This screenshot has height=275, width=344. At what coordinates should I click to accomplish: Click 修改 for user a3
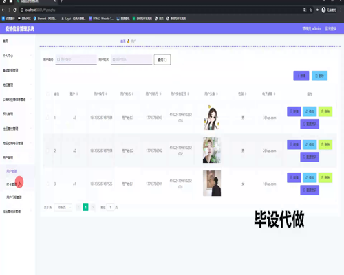(310, 111)
